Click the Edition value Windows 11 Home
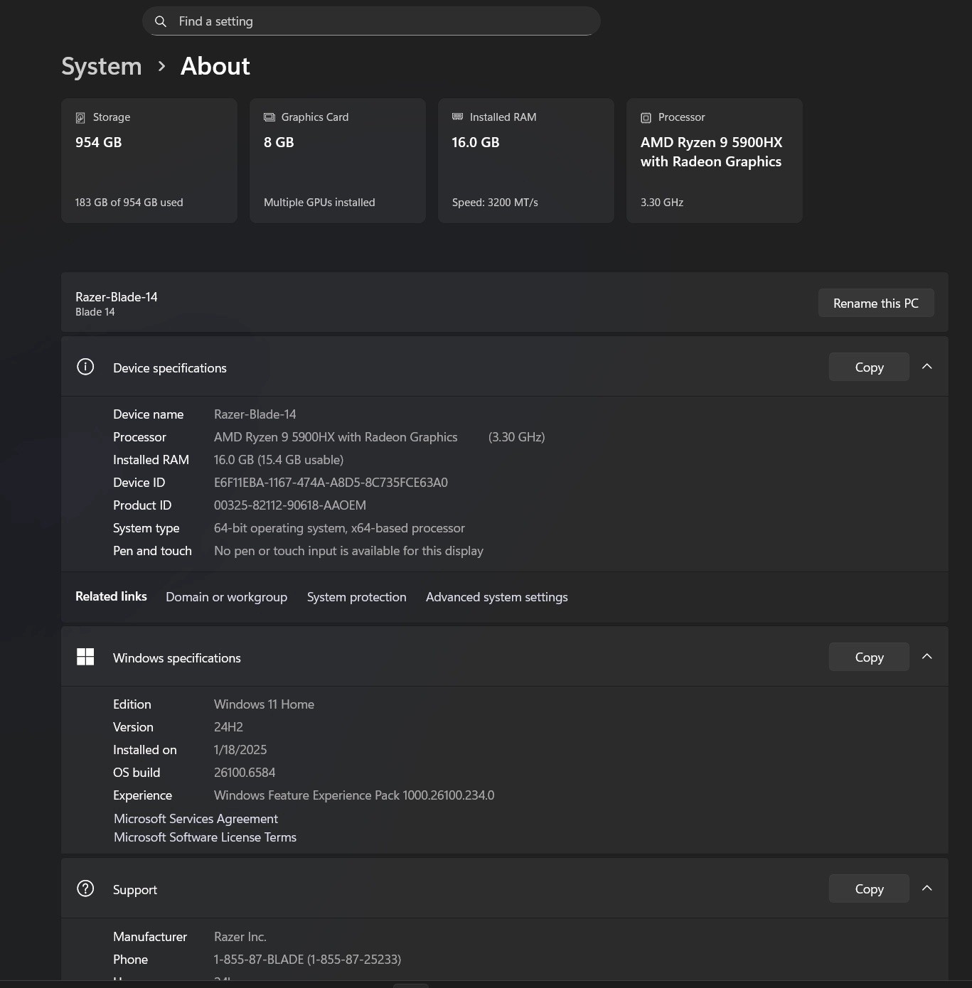Viewport: 972px width, 988px height. [264, 704]
